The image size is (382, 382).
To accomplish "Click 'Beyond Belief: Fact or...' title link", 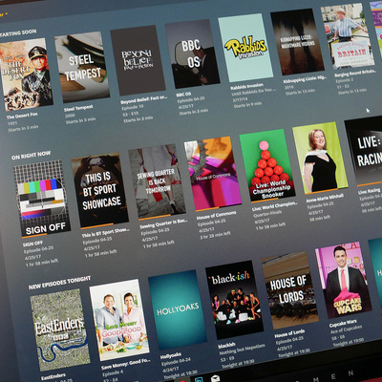I will (144, 99).
